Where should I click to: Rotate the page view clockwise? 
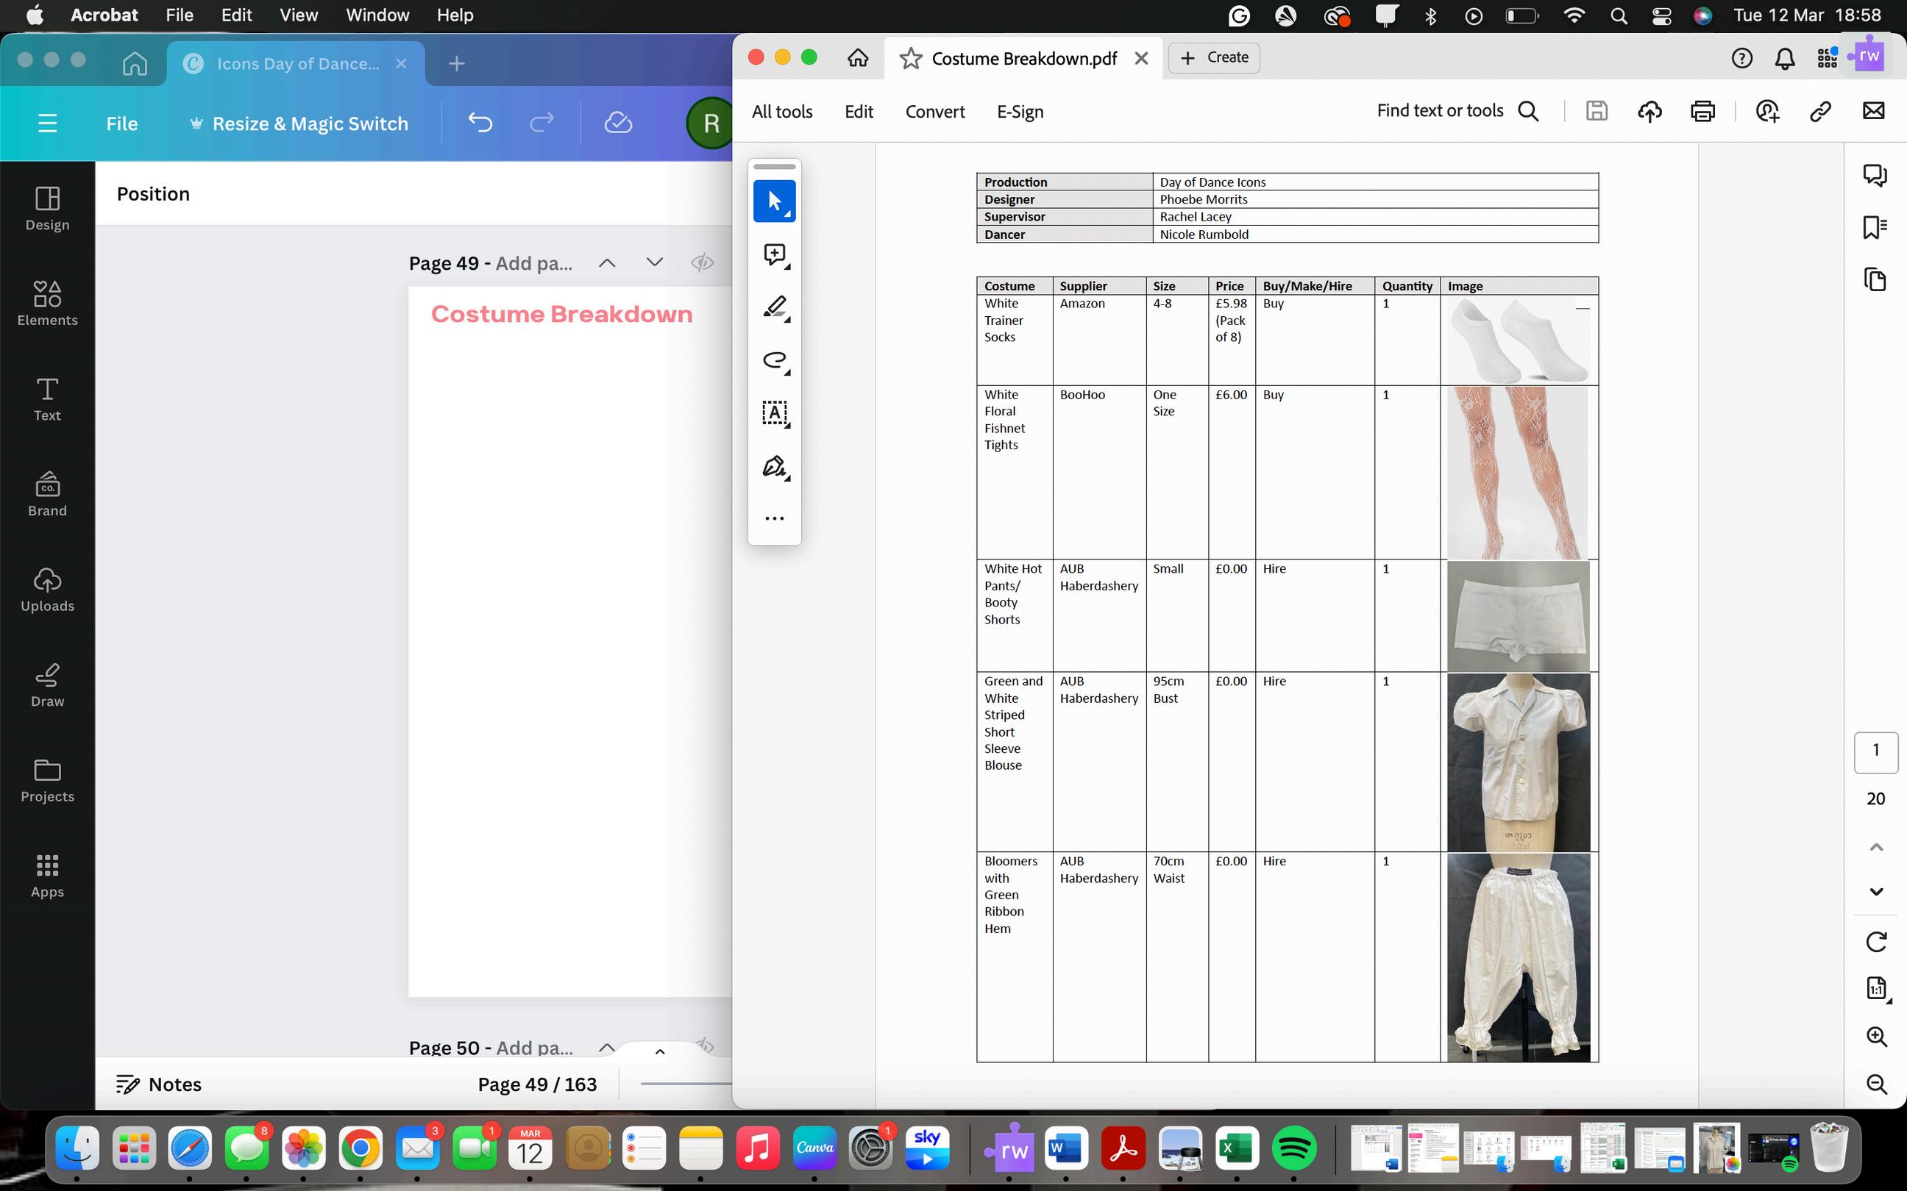(x=1876, y=941)
